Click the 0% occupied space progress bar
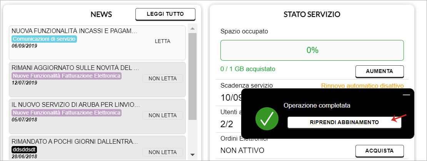This screenshot has width=427, height=161. (x=312, y=50)
